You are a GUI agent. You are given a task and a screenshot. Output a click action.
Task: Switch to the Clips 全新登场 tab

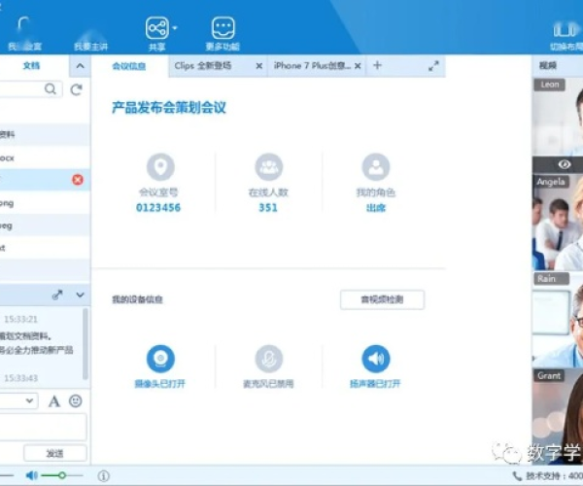click(203, 66)
